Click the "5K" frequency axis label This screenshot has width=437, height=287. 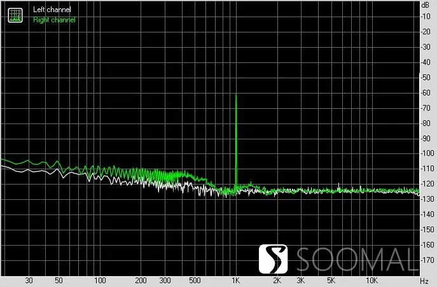tap(331, 281)
